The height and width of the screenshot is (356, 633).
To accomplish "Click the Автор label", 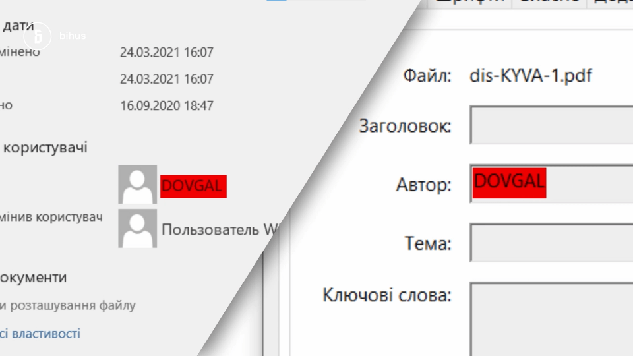I will (423, 185).
